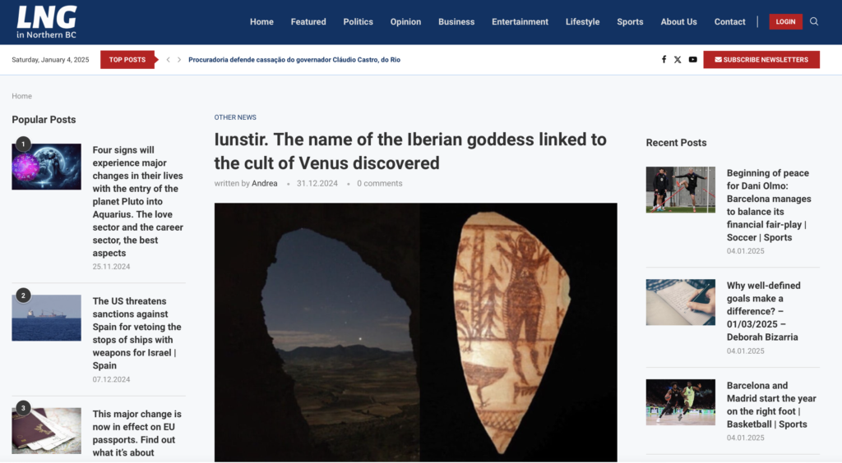Image resolution: width=842 pixels, height=463 pixels.
Task: Select the Sports menu item
Action: pos(630,22)
